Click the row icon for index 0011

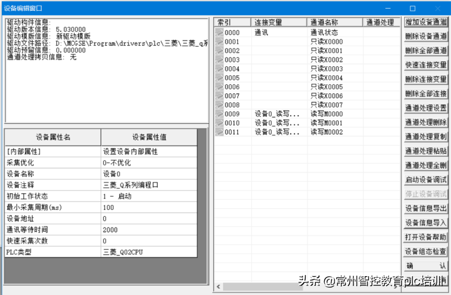point(219,132)
